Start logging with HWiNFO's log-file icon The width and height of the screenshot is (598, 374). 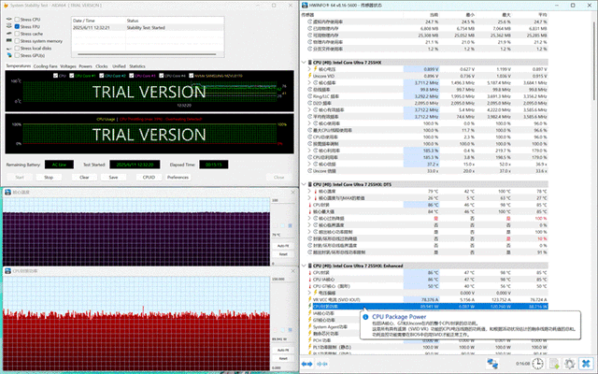pyautogui.click(x=554, y=364)
